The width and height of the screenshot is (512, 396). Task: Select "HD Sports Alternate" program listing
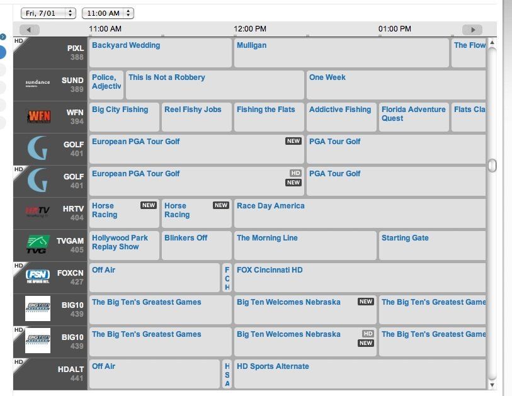(x=273, y=366)
